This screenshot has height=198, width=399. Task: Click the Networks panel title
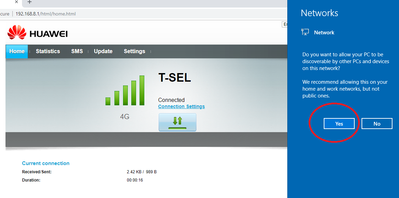click(319, 13)
